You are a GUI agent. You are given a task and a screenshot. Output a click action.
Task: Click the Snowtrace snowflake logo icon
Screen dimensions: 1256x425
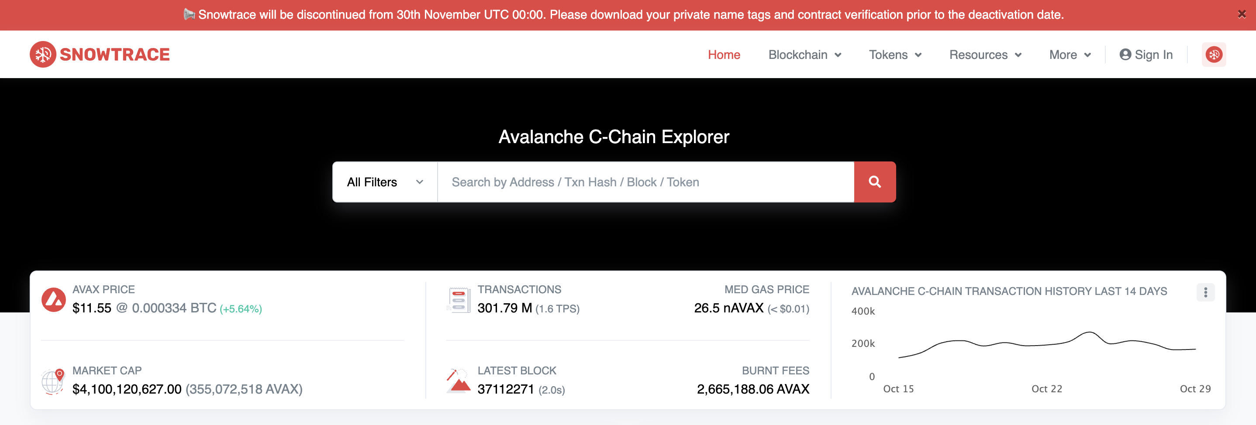point(43,55)
